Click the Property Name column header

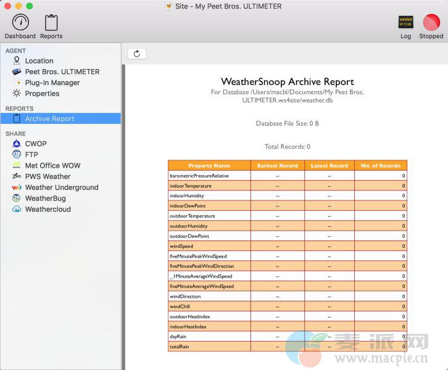coord(209,165)
